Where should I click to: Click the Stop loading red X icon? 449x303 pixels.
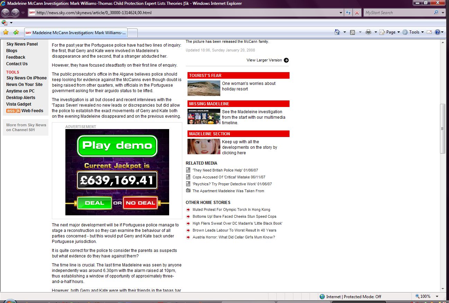[357, 13]
